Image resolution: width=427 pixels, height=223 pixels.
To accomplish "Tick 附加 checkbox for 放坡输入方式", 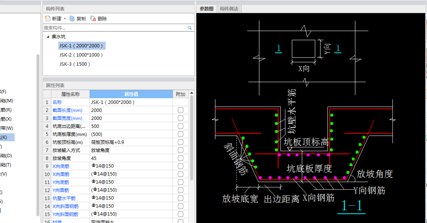I will coord(180,150).
